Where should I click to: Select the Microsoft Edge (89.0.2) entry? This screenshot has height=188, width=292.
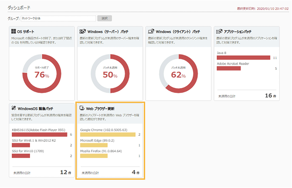click(96, 140)
